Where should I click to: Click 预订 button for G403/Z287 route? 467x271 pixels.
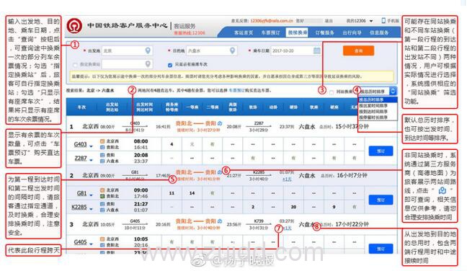pos(381,151)
